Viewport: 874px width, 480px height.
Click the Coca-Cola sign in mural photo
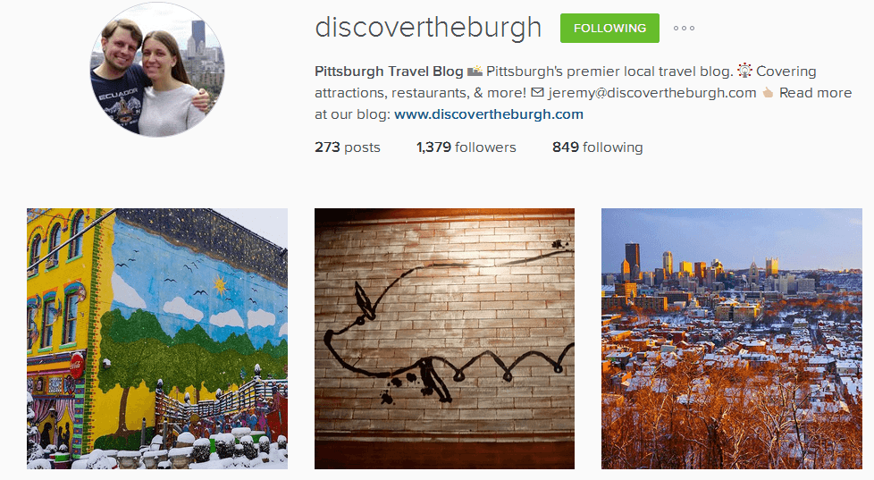76,366
